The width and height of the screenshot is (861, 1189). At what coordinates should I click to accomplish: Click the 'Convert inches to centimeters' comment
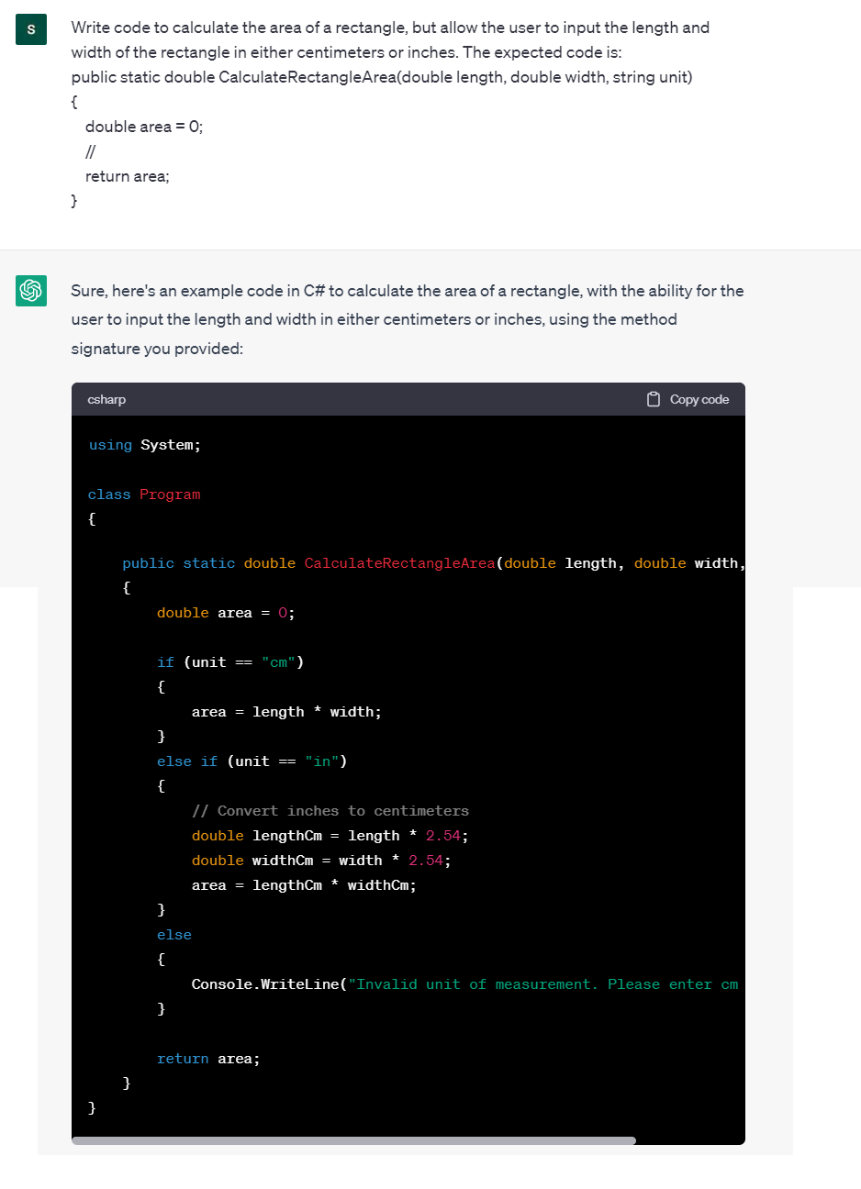pyautogui.click(x=330, y=811)
